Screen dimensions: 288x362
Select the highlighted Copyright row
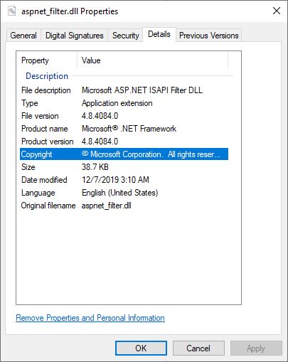point(124,154)
